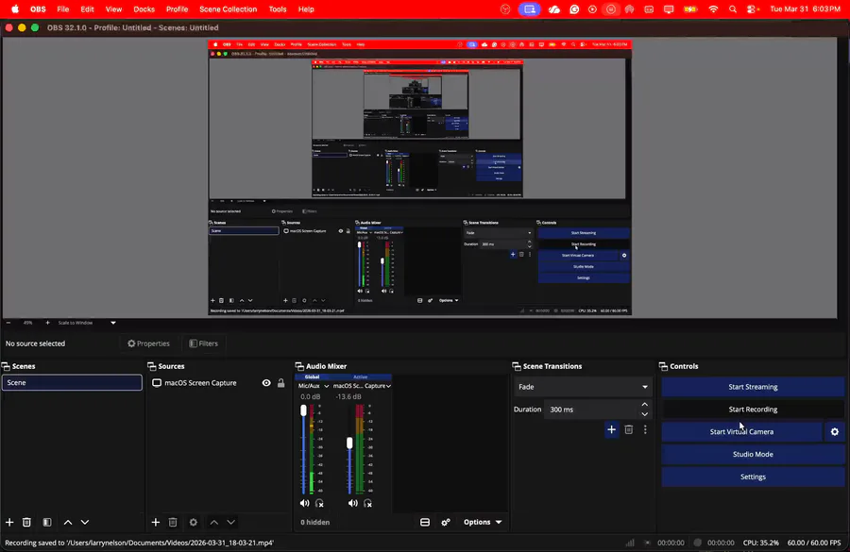Move source down with the Sources down arrow

click(231, 522)
